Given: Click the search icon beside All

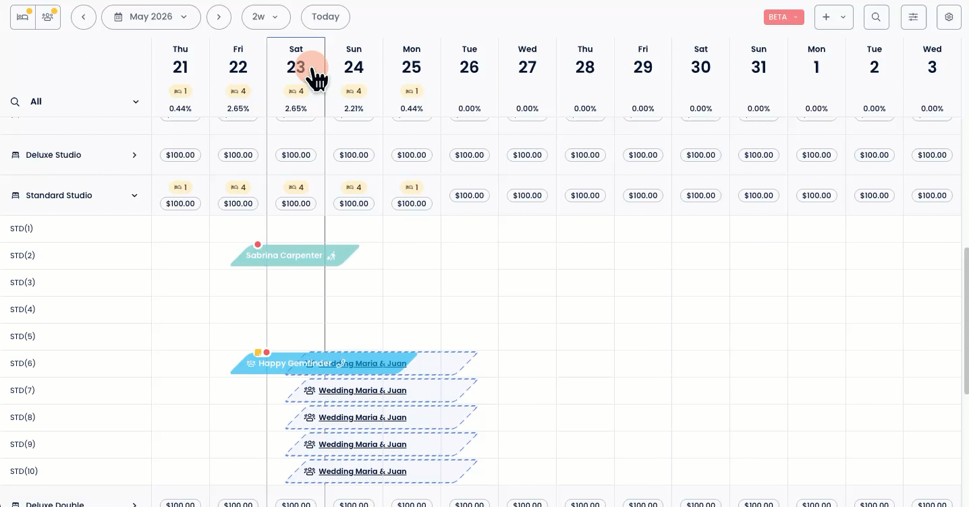Looking at the screenshot, I should pyautogui.click(x=15, y=102).
